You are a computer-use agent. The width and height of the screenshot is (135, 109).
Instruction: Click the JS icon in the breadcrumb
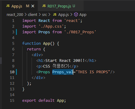click(x=55, y=14)
